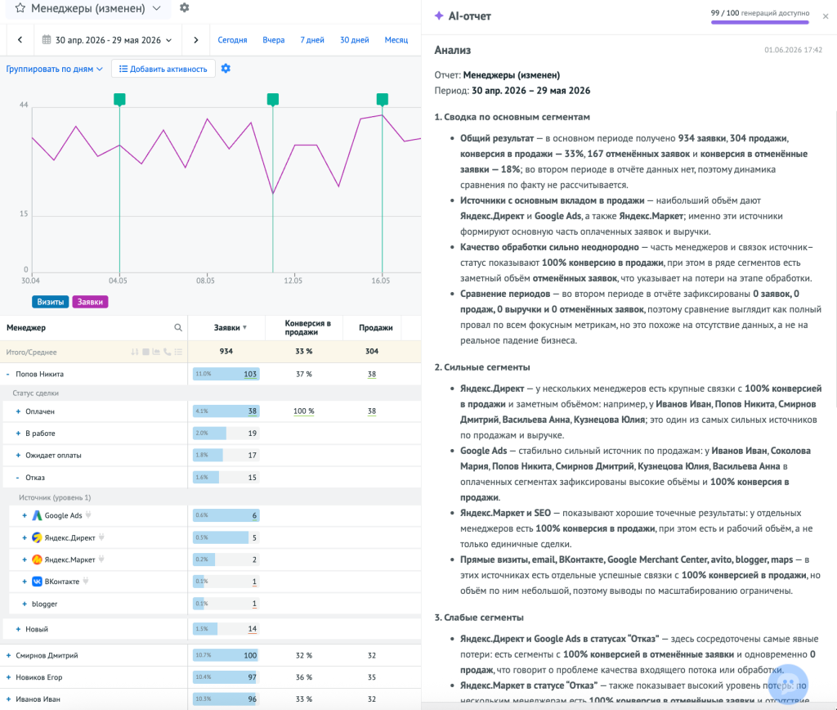Collapse Отказ status row
837x710 pixels.
point(18,478)
